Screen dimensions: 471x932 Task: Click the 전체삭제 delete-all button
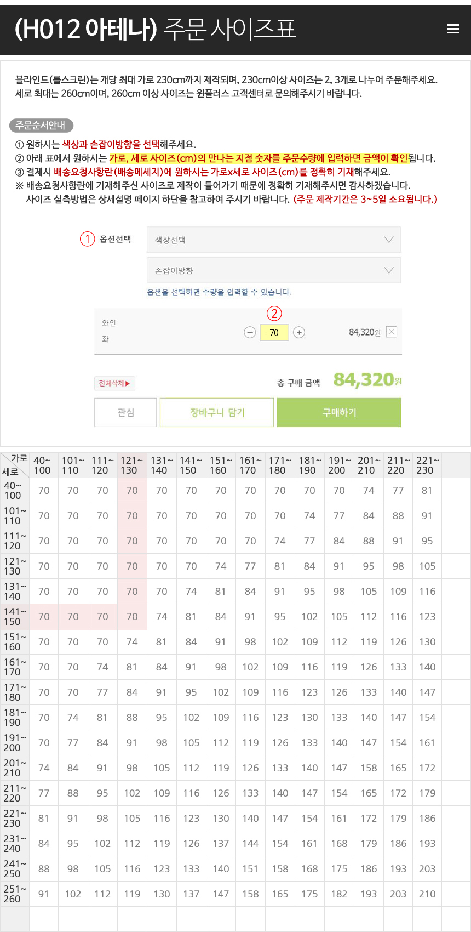point(114,383)
